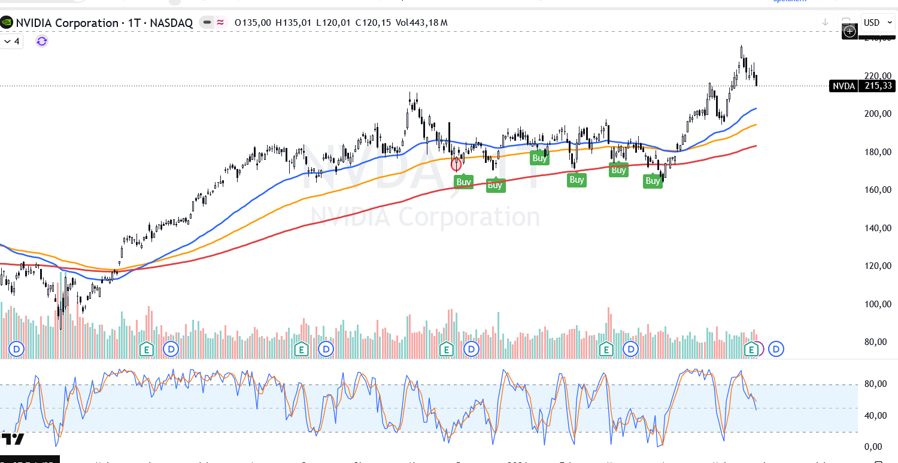
Task: Click the 0,00 oscillator scale label
Action: (x=873, y=447)
